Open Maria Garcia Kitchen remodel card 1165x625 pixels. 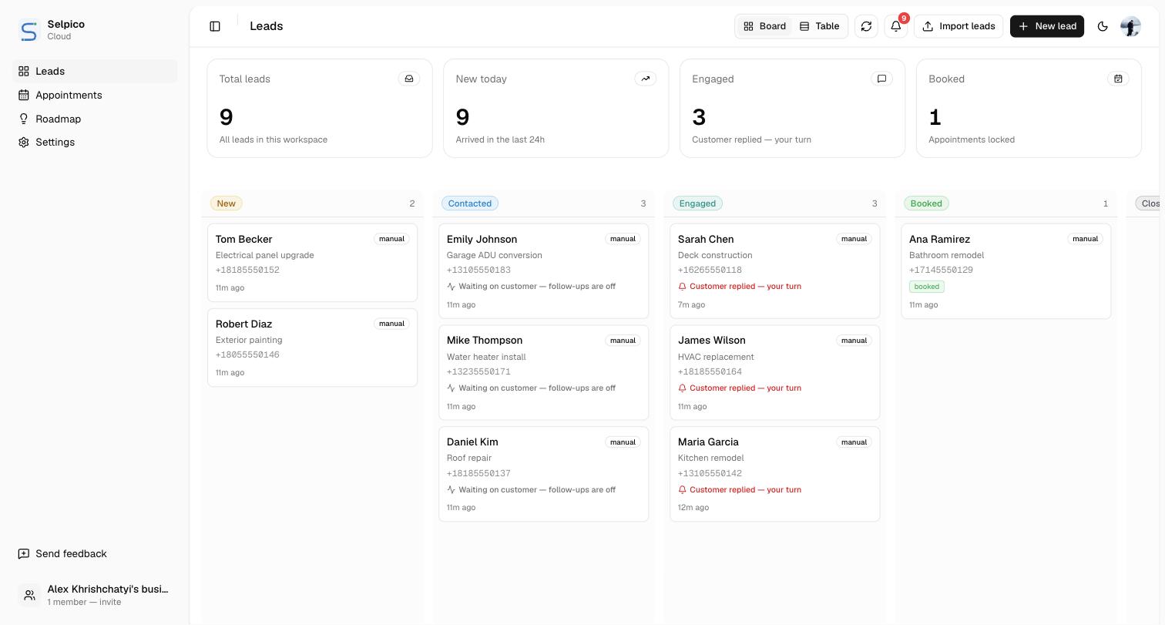click(774, 474)
